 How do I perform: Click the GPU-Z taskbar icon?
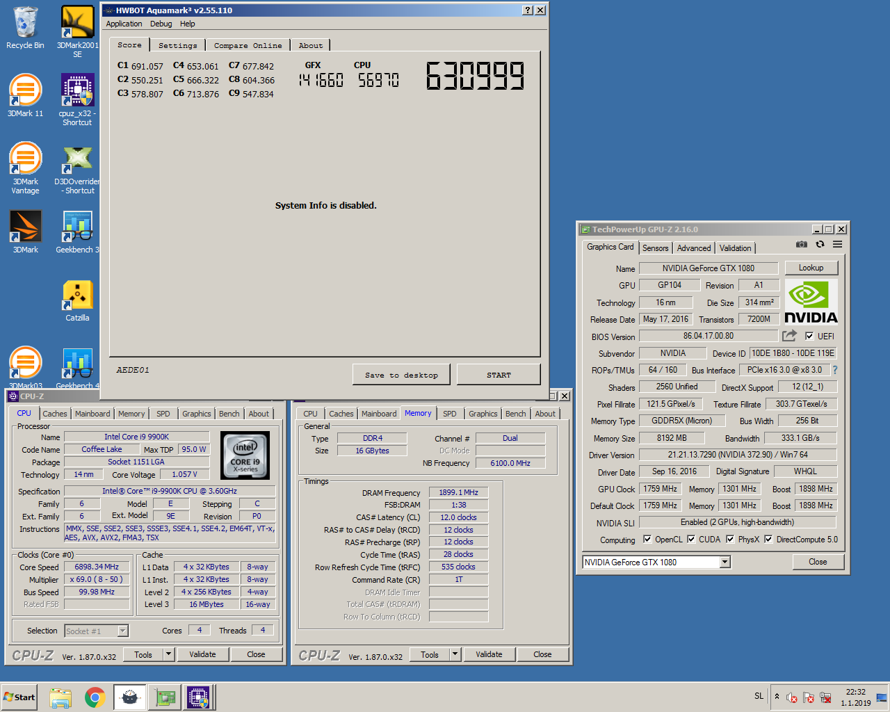click(165, 697)
